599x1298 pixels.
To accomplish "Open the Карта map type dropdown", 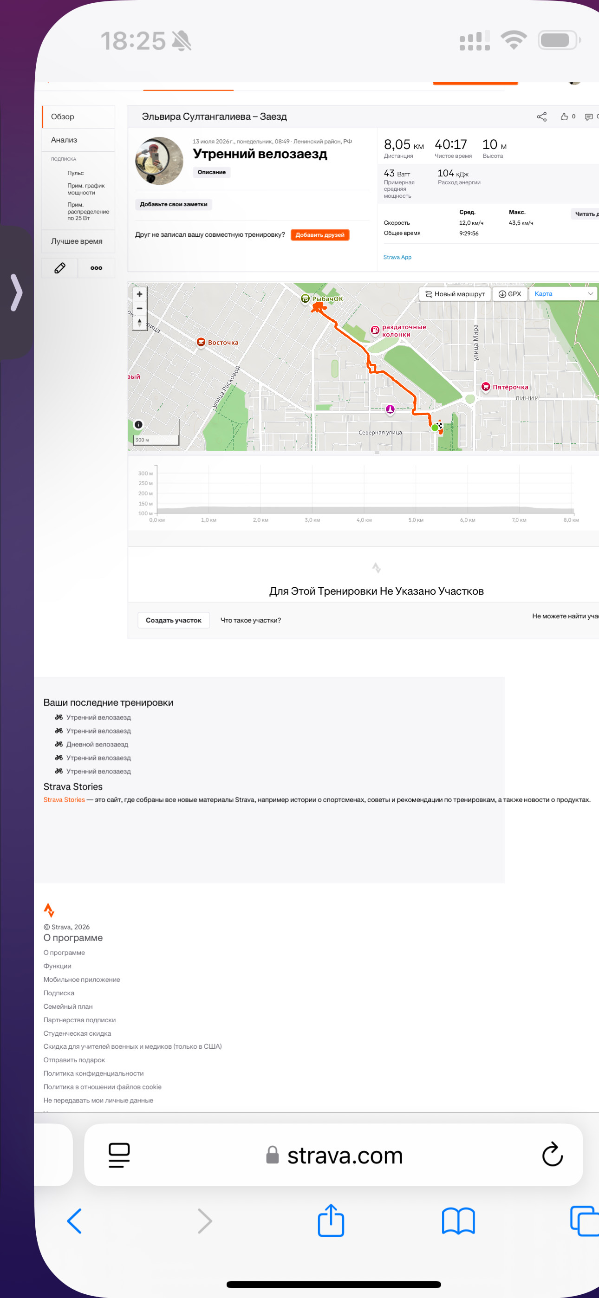I will click(x=563, y=294).
